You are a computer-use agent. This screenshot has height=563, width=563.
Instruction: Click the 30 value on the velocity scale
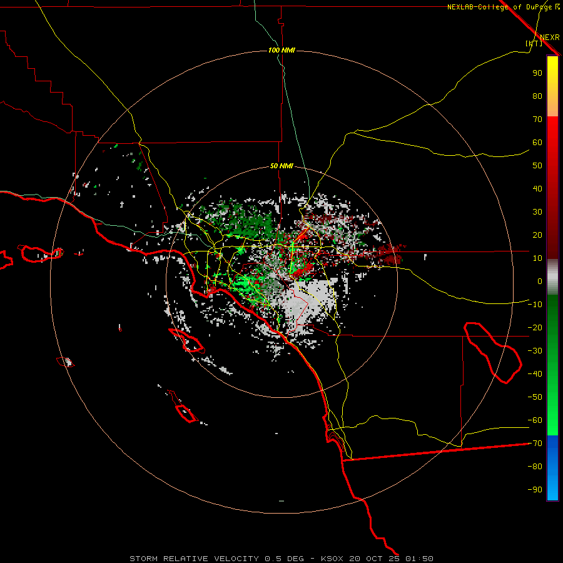coord(537,212)
